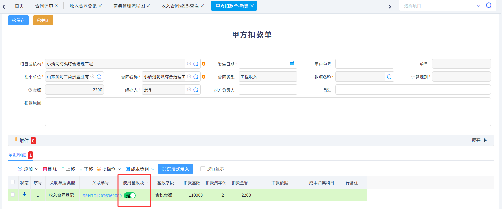The image size is (502, 209).
Task: Switch to 首页 tab
Action: tap(19, 6)
